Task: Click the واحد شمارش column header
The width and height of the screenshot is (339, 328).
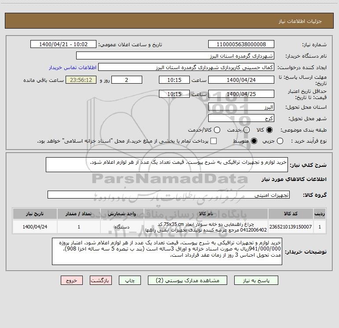Action: [x=122, y=214]
